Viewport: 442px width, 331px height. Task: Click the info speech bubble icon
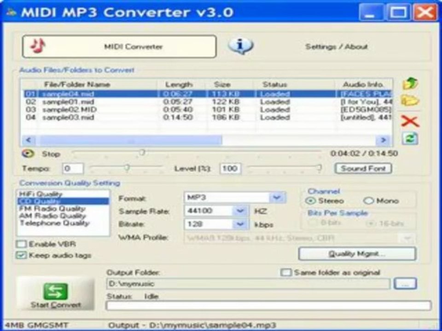tap(240, 46)
